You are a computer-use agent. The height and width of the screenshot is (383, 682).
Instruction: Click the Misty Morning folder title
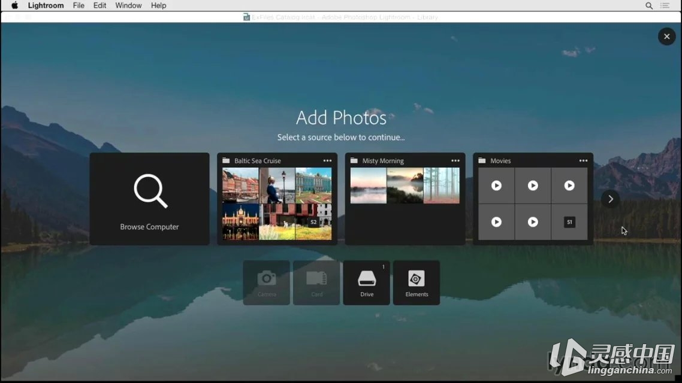[x=383, y=160]
